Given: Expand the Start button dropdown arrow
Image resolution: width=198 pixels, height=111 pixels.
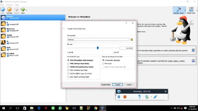Looking at the screenshot, I should [27, 10].
